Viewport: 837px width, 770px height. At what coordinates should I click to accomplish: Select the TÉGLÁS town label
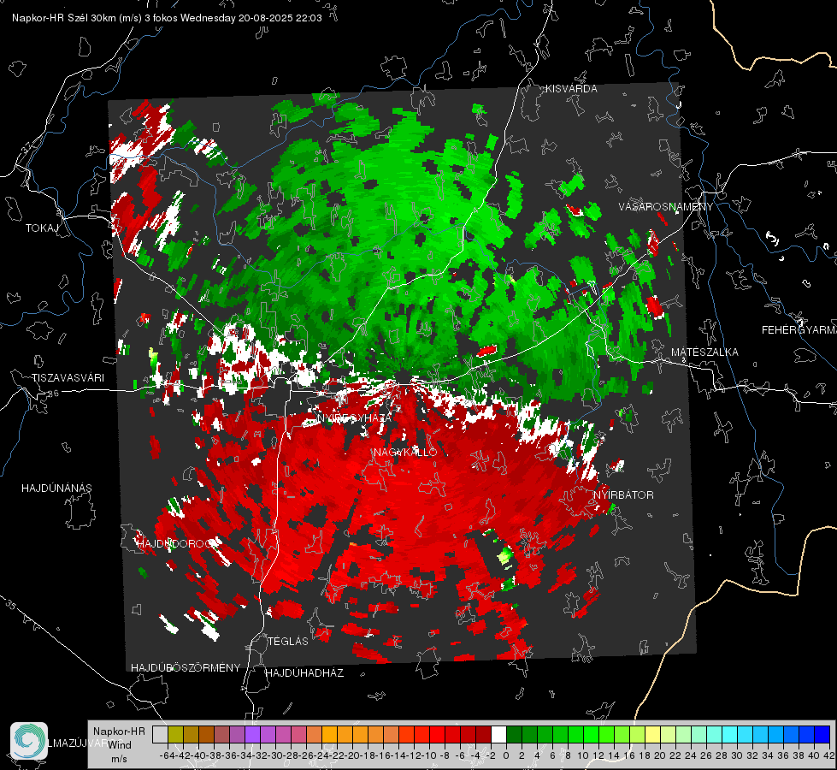click(288, 642)
